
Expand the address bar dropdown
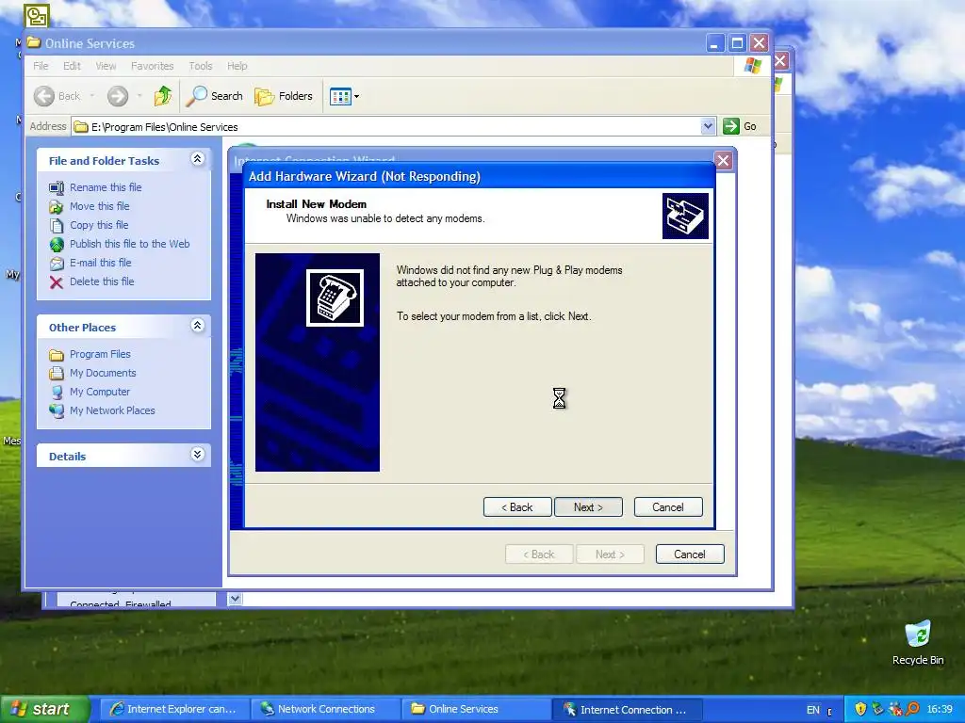coord(708,126)
